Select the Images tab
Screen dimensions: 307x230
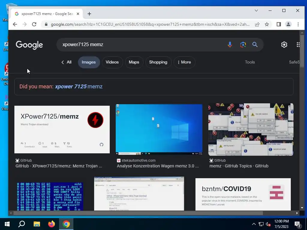[89, 62]
